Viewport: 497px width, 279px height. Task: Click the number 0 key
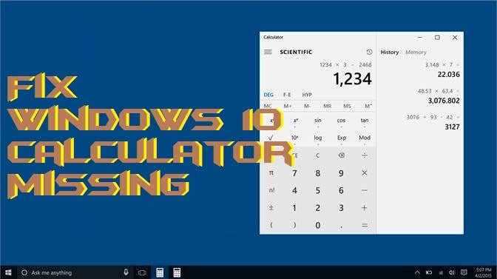click(x=317, y=226)
